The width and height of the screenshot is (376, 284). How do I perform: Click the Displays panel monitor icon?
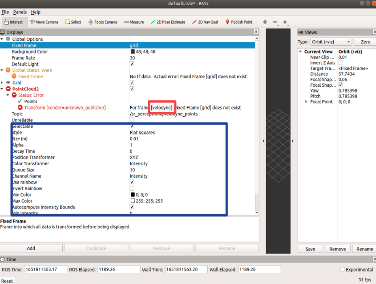pos(2,32)
